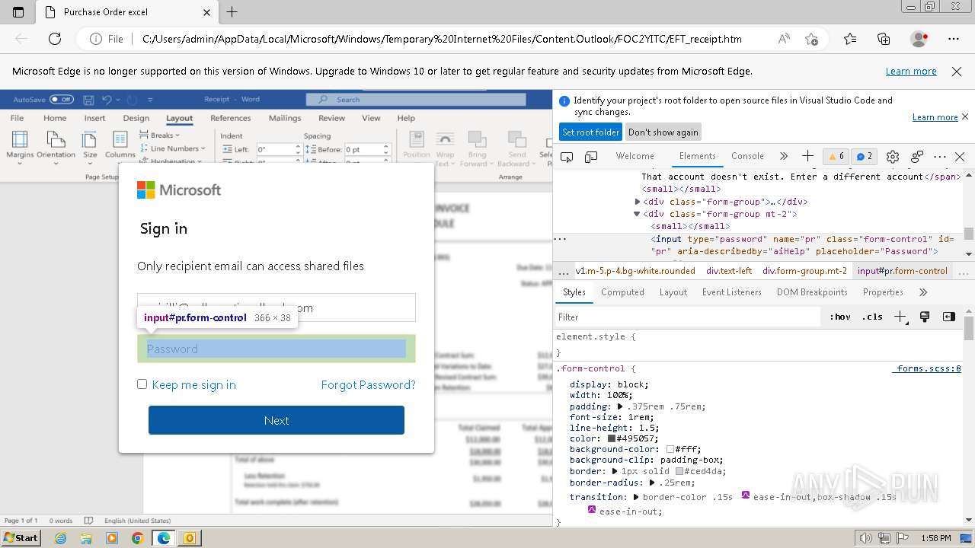Show more Styles pane tabs chevron
Viewport: 975px width, 548px height.
point(923,292)
